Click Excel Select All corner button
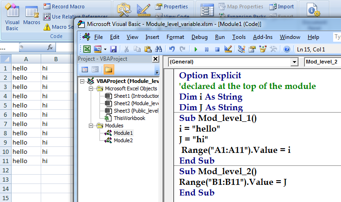The image size is (341, 202). pos(6,59)
